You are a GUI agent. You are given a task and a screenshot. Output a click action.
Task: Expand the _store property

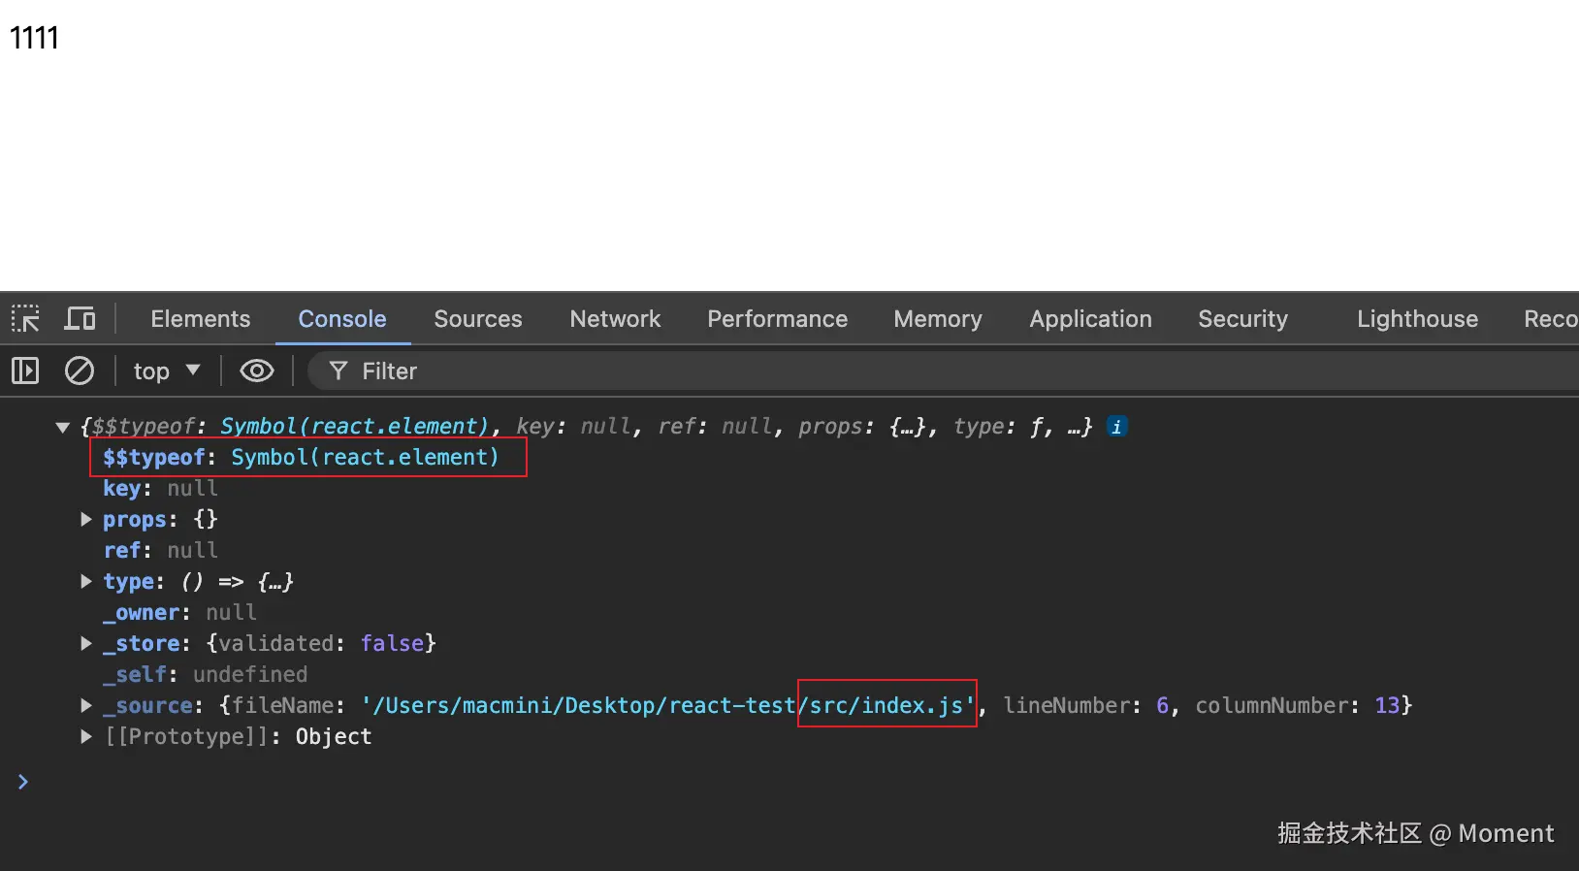pos(86,644)
